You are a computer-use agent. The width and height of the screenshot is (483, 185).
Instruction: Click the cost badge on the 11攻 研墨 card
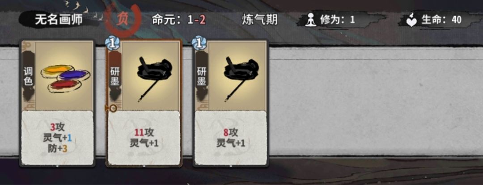pyautogui.click(x=112, y=43)
